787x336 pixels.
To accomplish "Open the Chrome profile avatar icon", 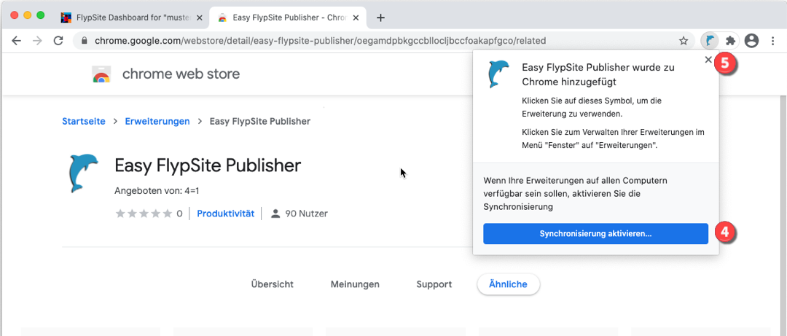I will [x=752, y=41].
